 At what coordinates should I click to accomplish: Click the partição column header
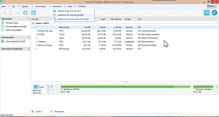point(35,19)
